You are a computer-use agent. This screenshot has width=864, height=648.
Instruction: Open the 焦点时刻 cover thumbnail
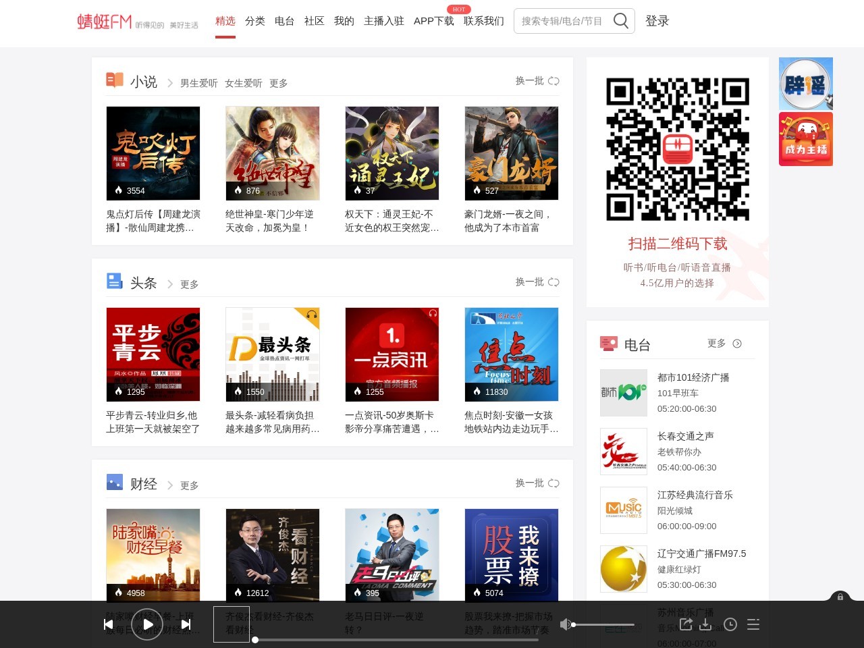click(x=512, y=354)
